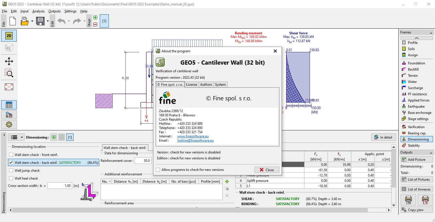Open the Settings menu
Image resolution: width=435 pixels, height=222 pixels.
(70, 11)
